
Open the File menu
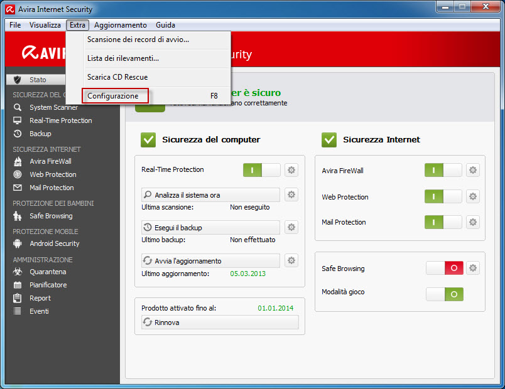(x=15, y=25)
